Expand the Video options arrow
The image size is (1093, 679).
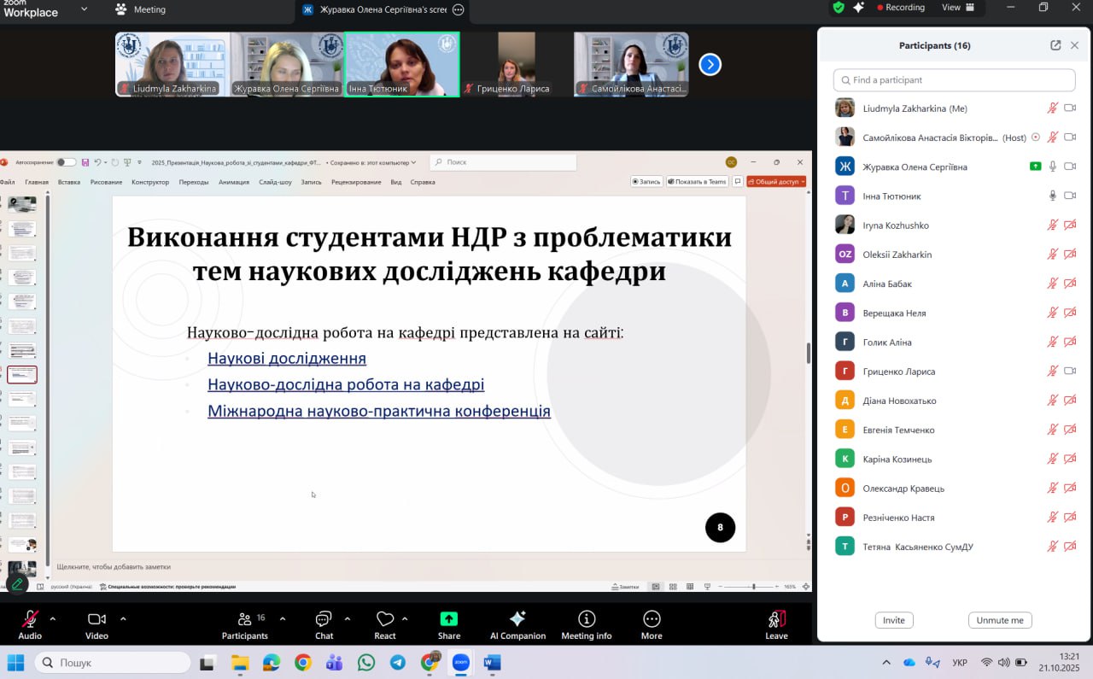pos(123,618)
